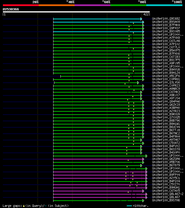
Task: Select the UniRef100_A9TJS4 label
Action: tap(166, 98)
